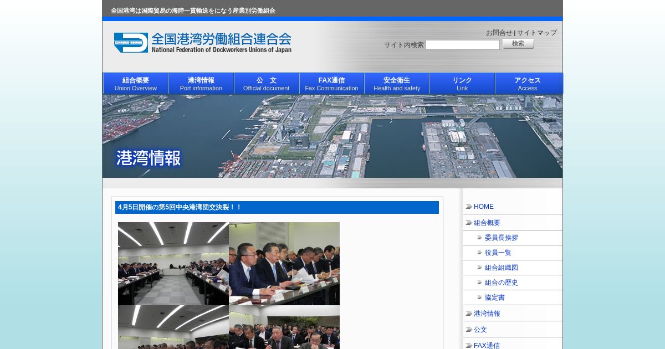This screenshot has height=349, width=665.
Task: Open the 港湾情報 Port information menu
Action: [x=201, y=84]
